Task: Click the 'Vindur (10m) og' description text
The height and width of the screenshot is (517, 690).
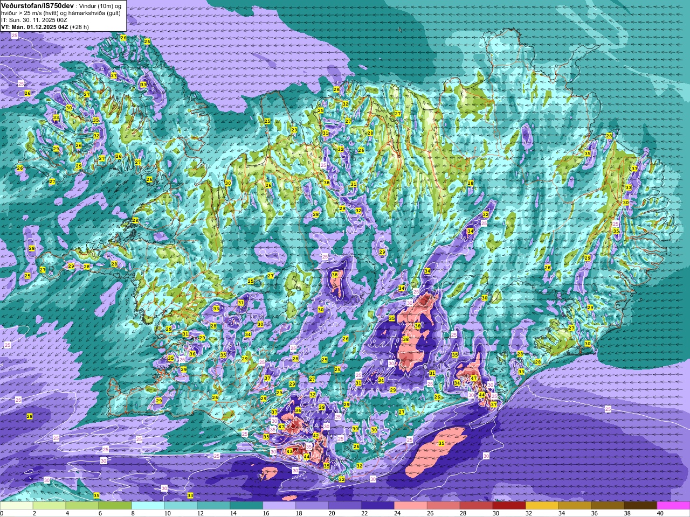Action: pyautogui.click(x=100, y=5)
